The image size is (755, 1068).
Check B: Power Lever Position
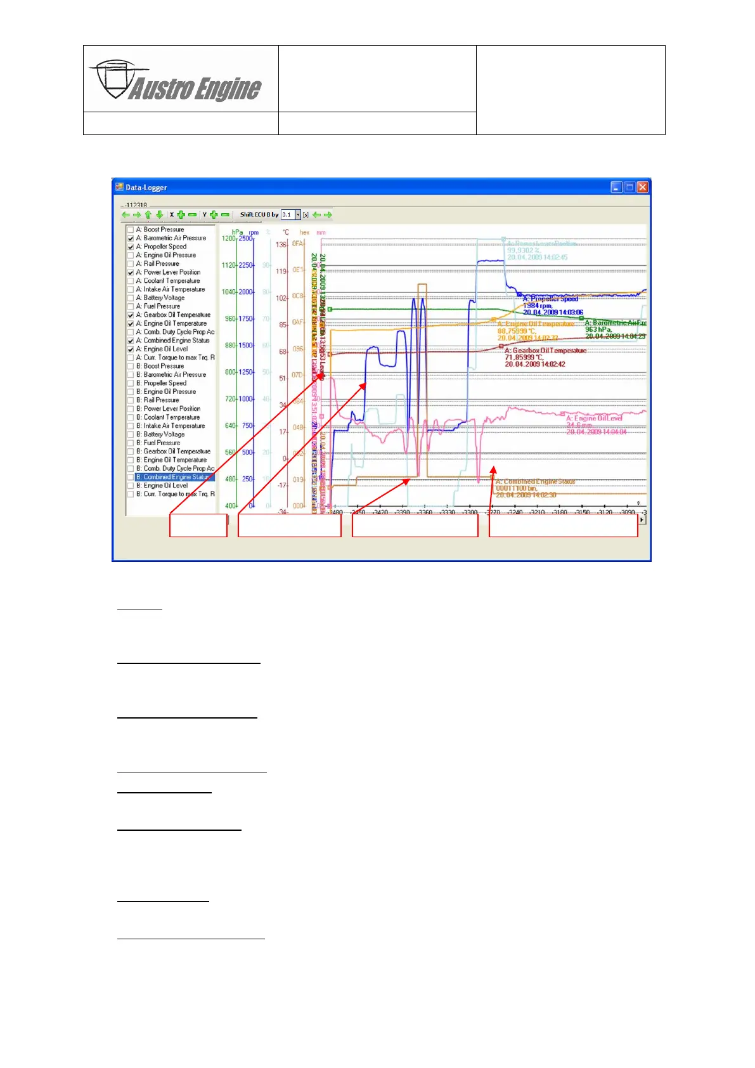[x=131, y=409]
